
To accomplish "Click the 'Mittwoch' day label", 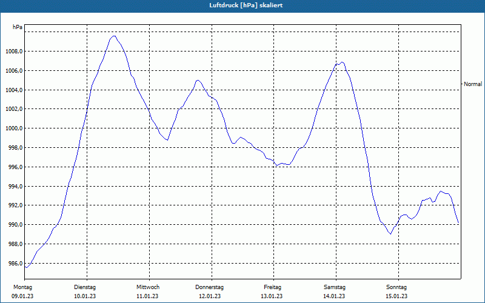I will [148, 287].
